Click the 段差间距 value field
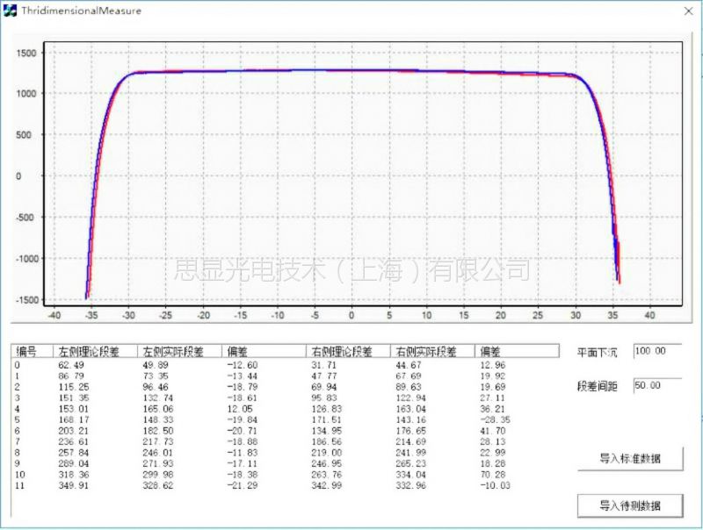703x530 pixels. (656, 385)
